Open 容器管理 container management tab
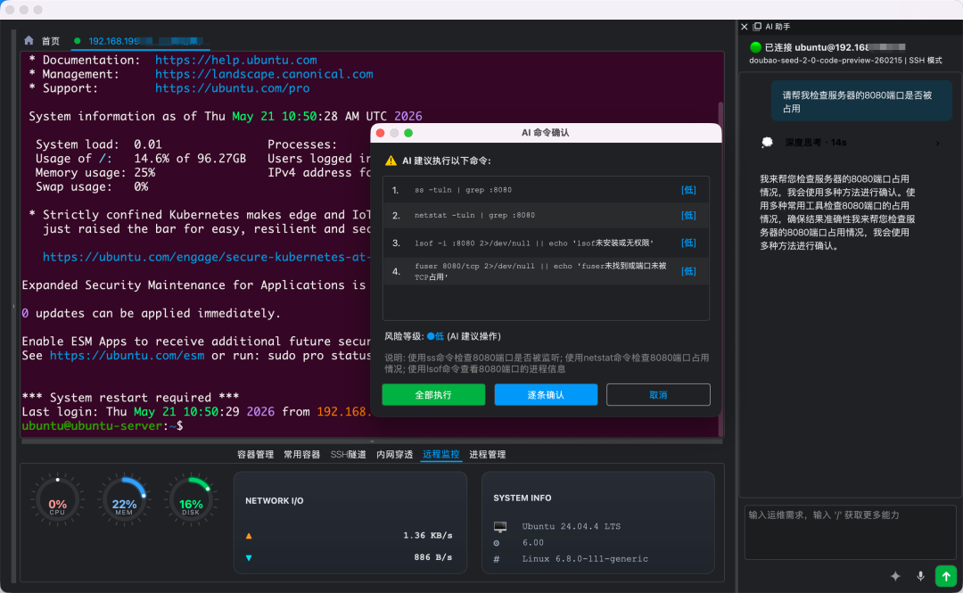963x593 pixels. [256, 454]
